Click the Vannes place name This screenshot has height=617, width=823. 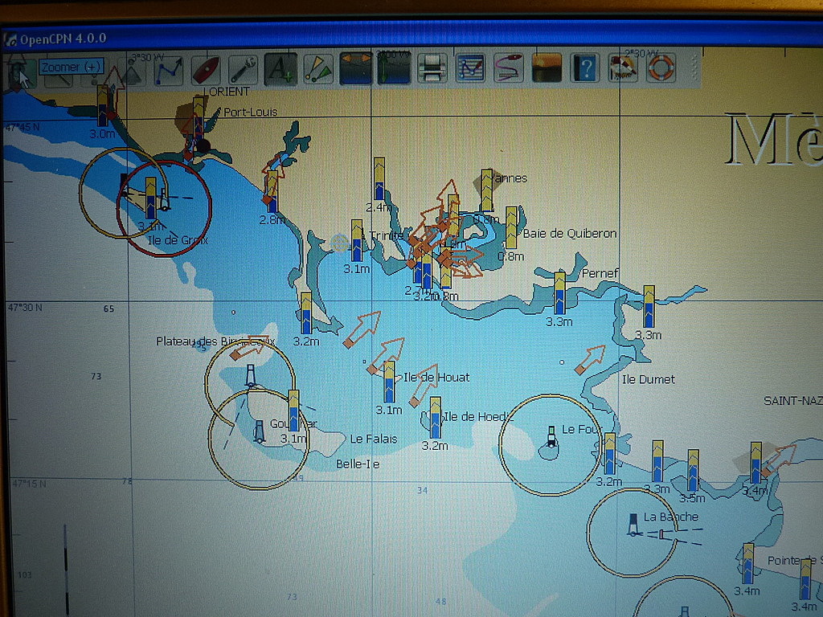[x=509, y=178]
